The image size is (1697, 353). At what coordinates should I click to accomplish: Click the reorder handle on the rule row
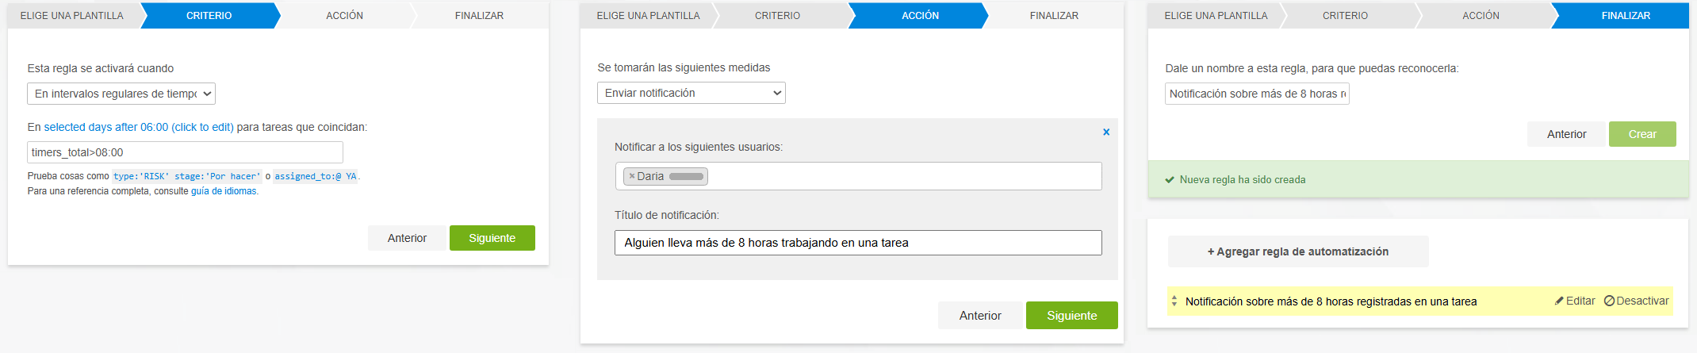tap(1174, 301)
